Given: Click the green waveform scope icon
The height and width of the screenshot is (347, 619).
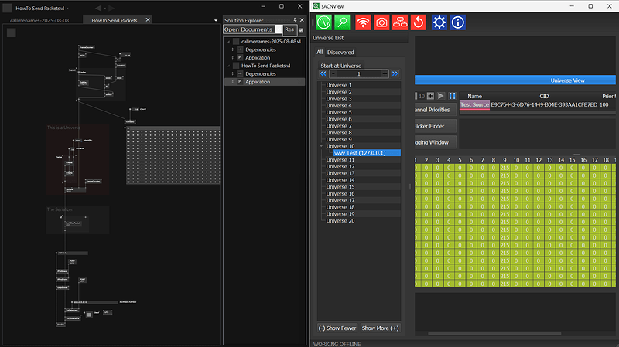Looking at the screenshot, I should coord(325,22).
